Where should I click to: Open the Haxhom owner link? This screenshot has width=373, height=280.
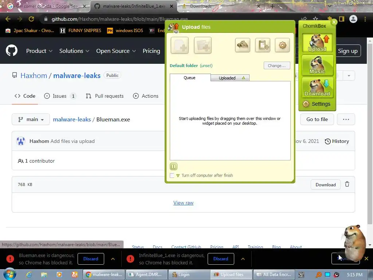click(34, 76)
